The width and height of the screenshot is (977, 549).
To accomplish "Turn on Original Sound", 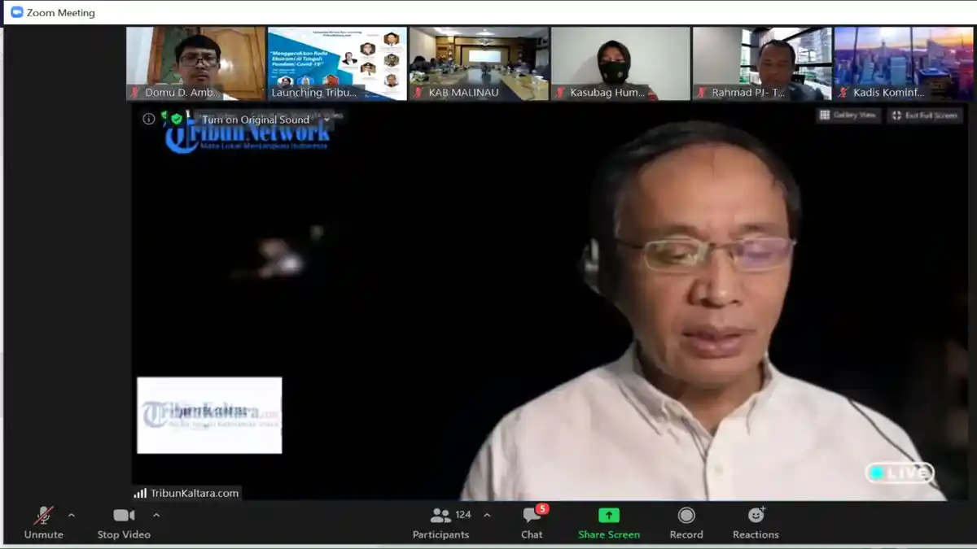I will (256, 120).
